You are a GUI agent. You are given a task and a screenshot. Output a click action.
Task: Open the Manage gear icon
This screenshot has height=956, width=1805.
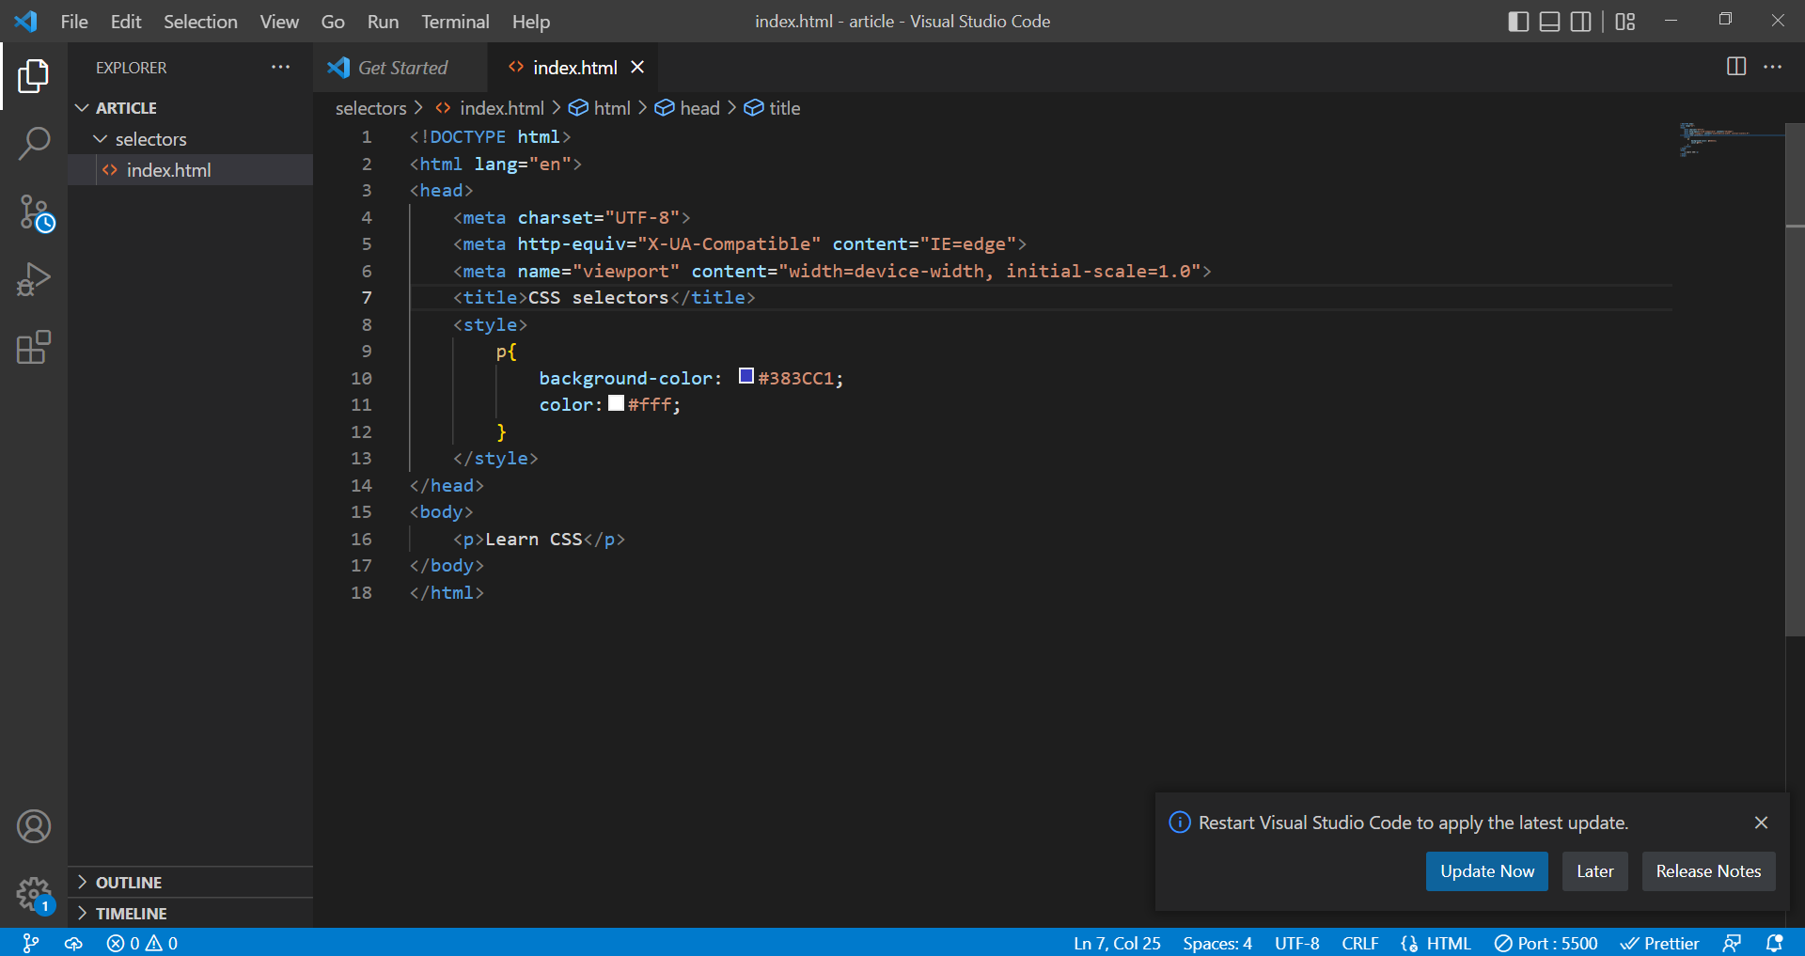coord(36,895)
